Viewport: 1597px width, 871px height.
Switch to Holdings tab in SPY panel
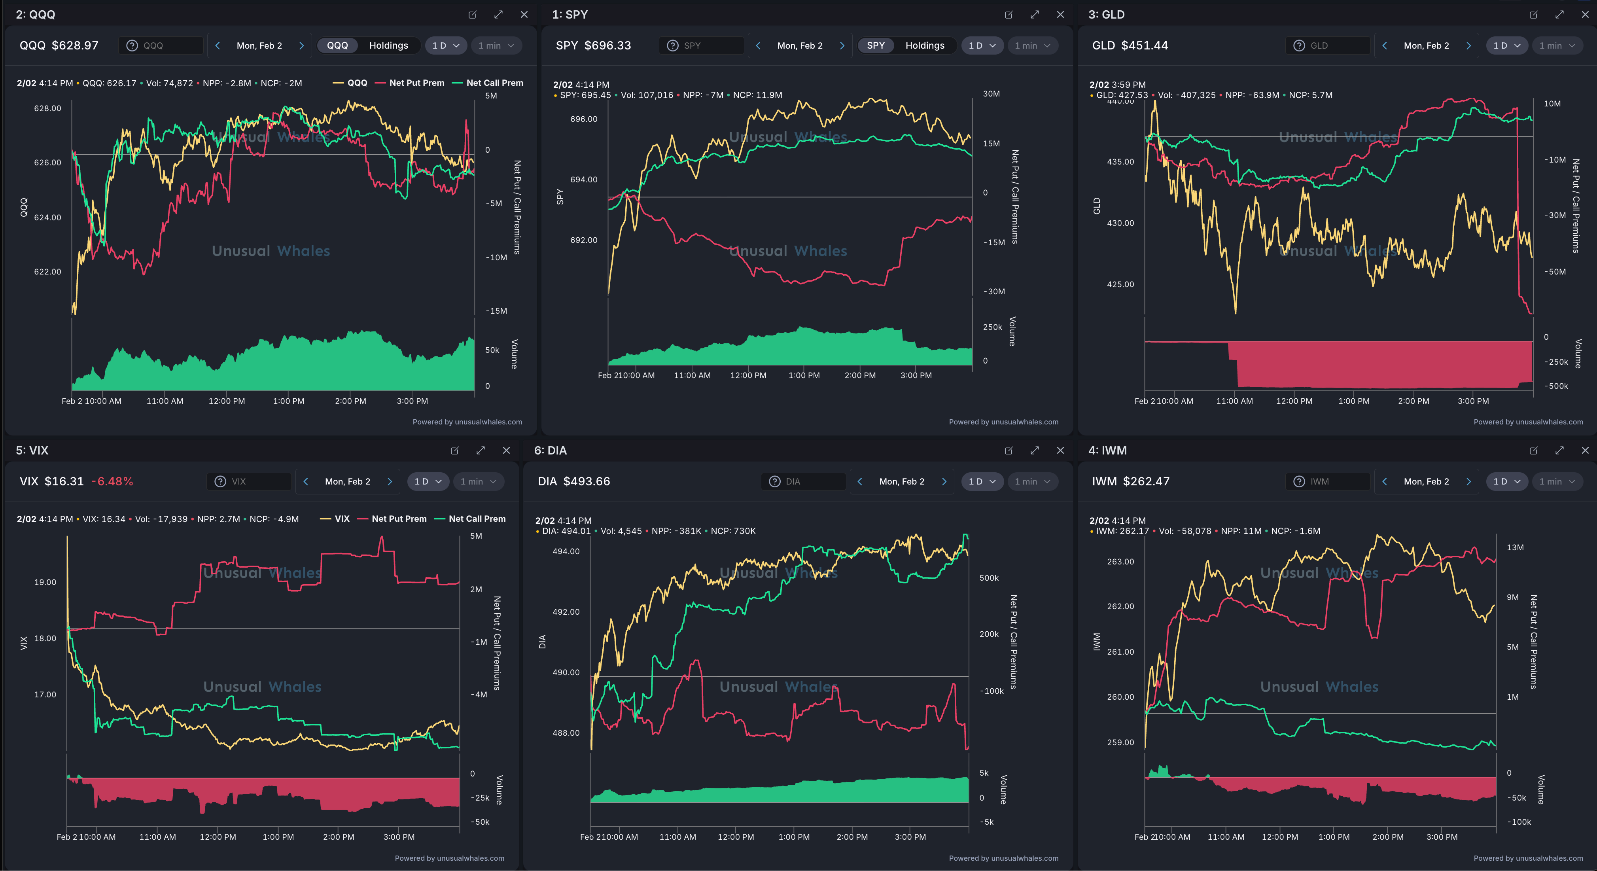point(924,45)
